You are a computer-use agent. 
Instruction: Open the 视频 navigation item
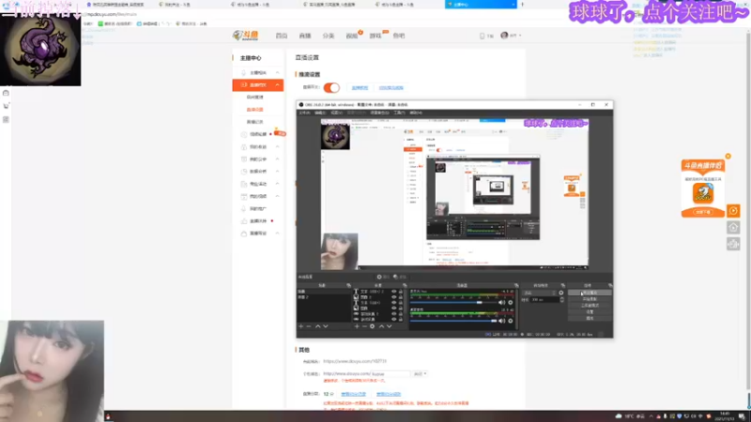[x=352, y=36]
